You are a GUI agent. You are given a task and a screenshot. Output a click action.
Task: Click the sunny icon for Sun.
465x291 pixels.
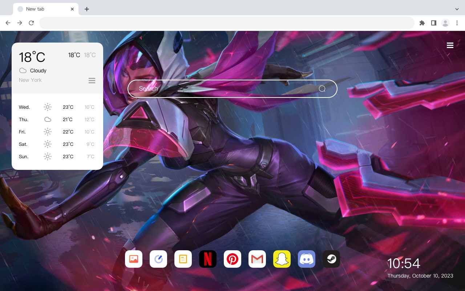48,156
